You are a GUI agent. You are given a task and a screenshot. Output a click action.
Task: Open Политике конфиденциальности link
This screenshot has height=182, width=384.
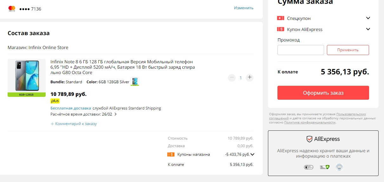tap(310, 122)
